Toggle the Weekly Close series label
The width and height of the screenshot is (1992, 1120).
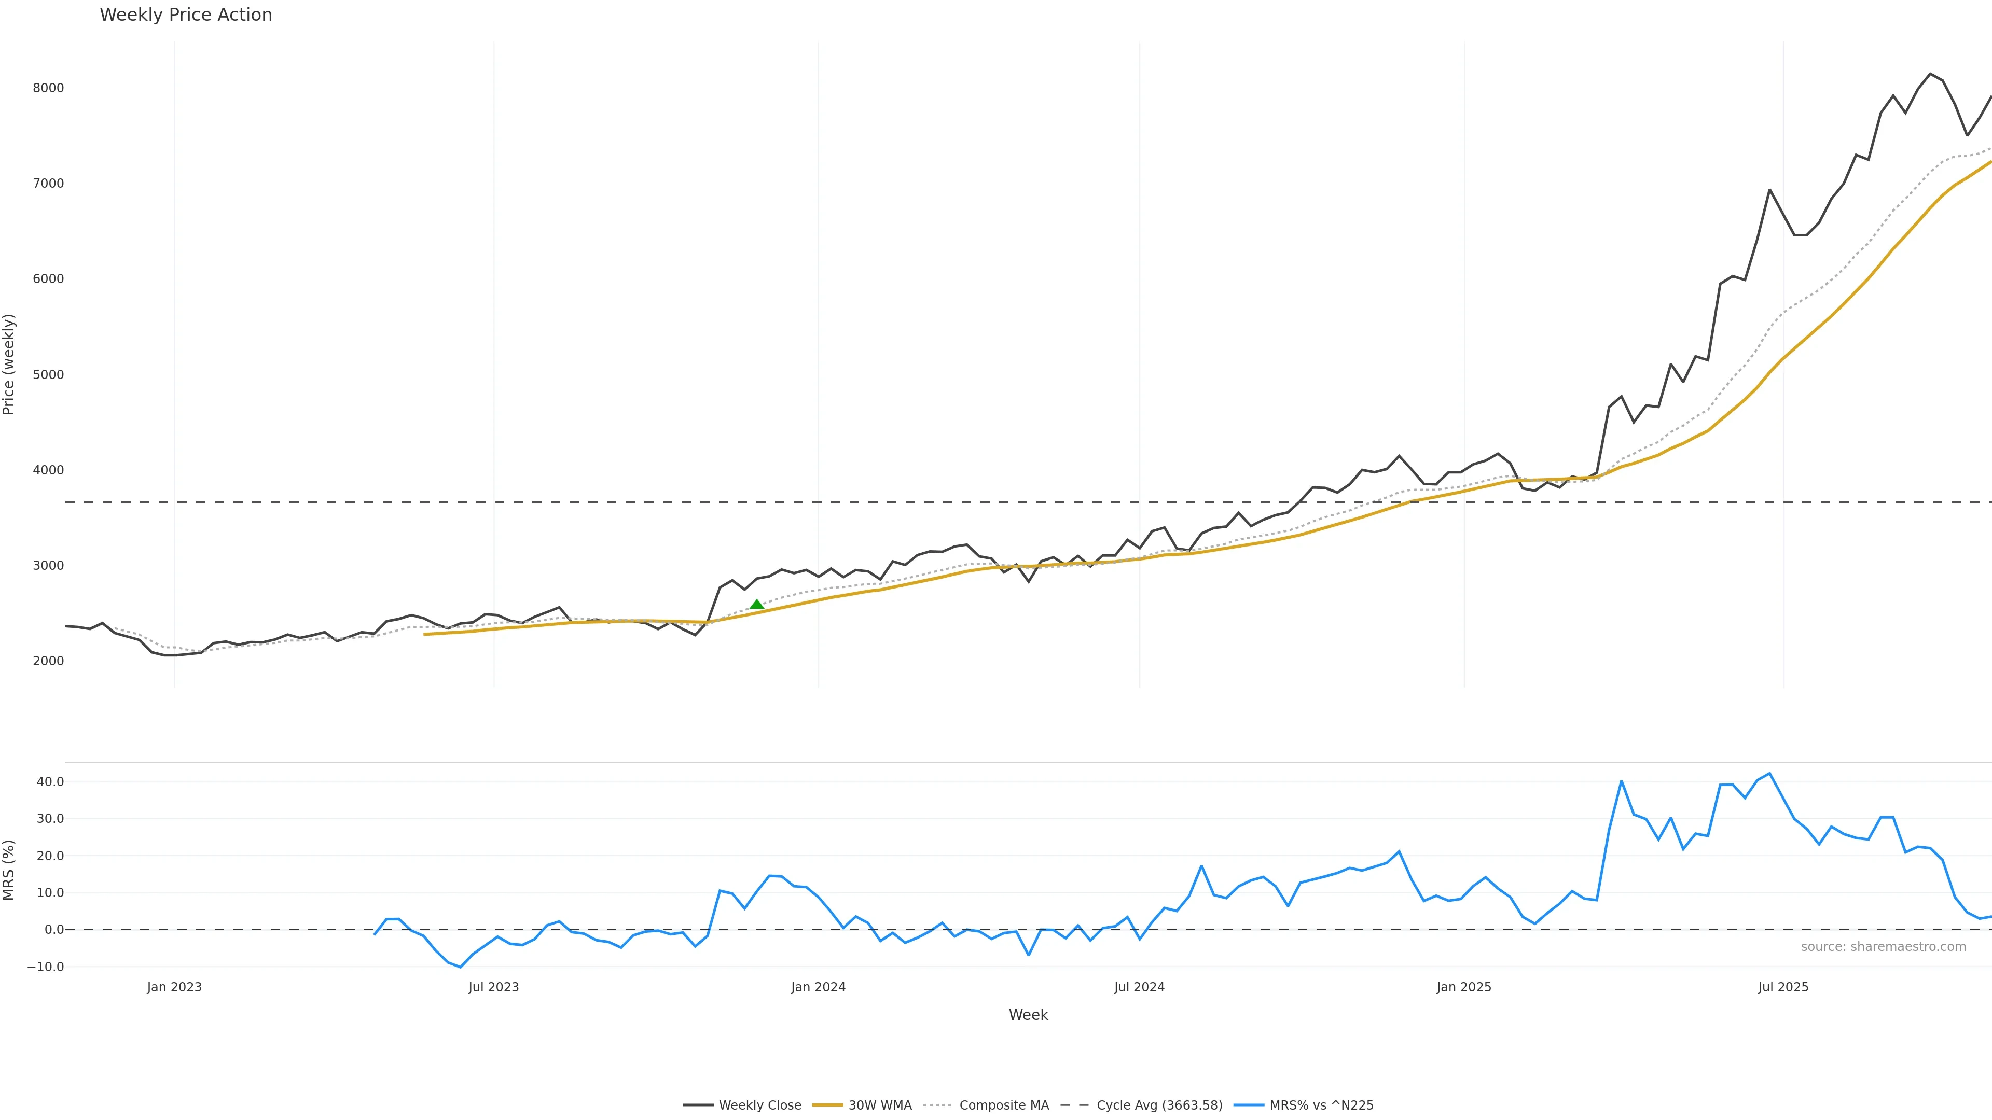(759, 1105)
